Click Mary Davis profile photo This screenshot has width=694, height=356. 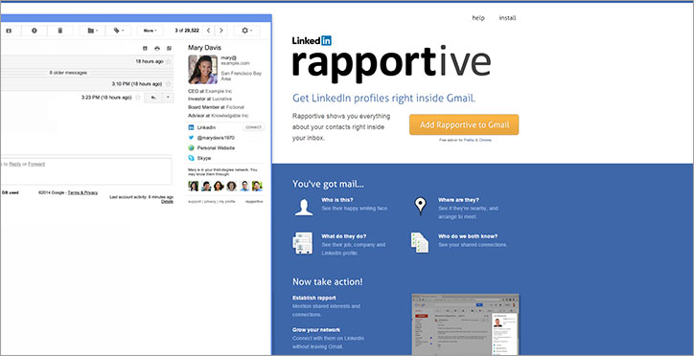(202, 69)
